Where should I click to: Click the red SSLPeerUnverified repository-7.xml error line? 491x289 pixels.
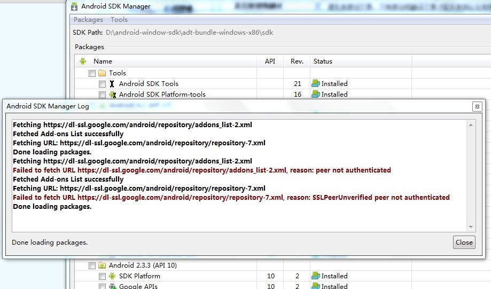[231, 197]
